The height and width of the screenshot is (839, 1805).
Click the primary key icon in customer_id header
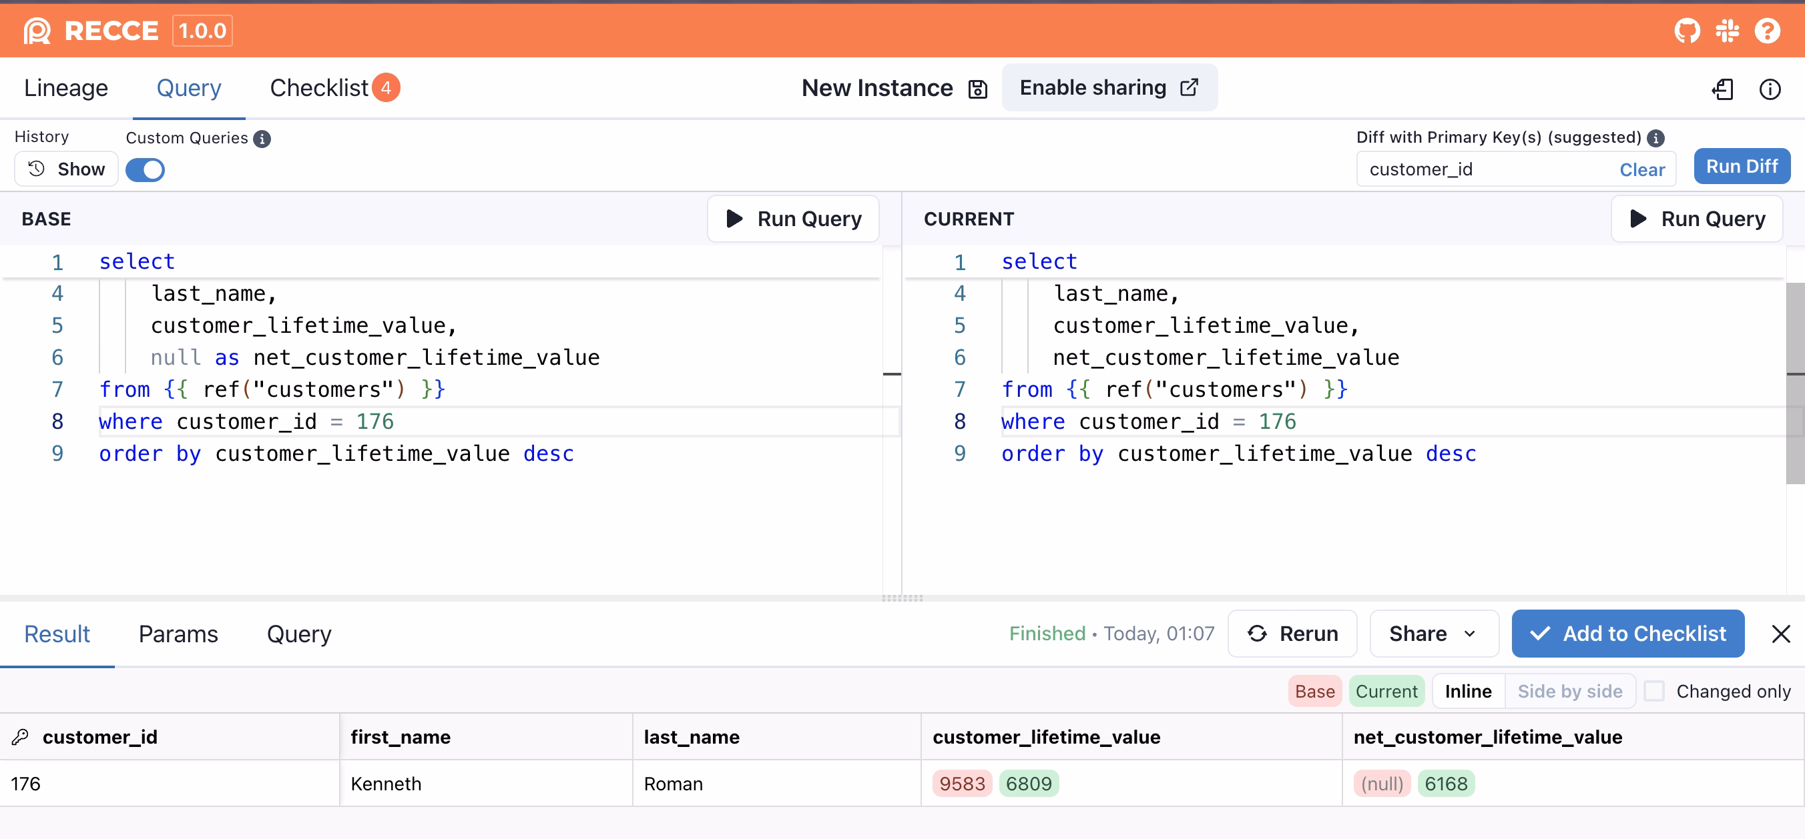click(20, 737)
